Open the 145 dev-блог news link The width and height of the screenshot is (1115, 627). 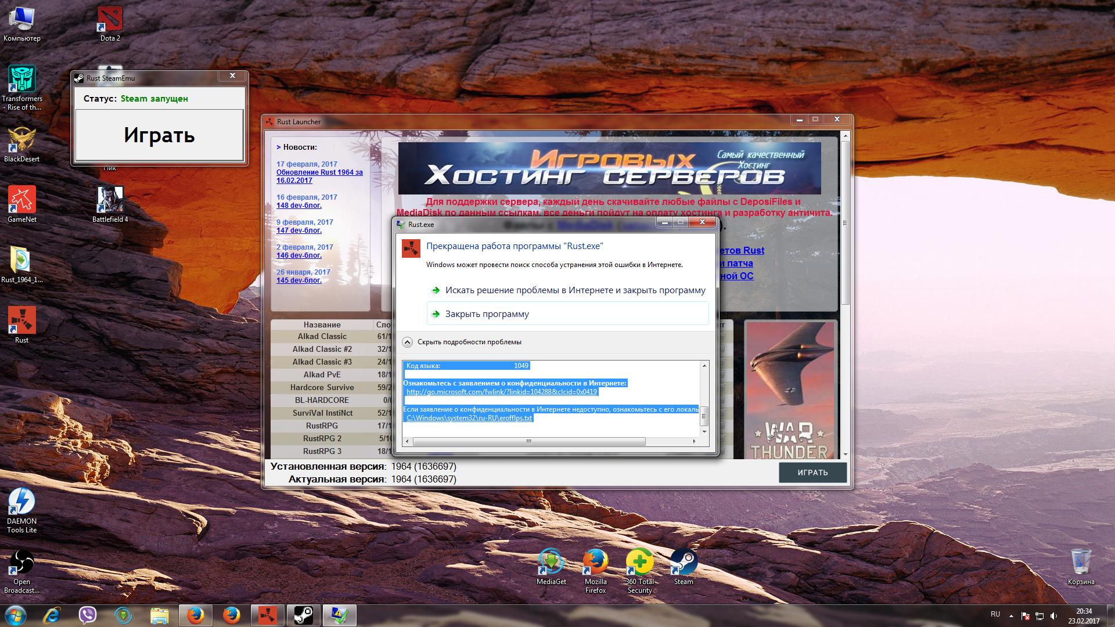click(x=298, y=280)
